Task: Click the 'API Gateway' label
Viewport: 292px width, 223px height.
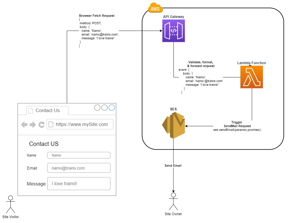Action: pos(173,16)
